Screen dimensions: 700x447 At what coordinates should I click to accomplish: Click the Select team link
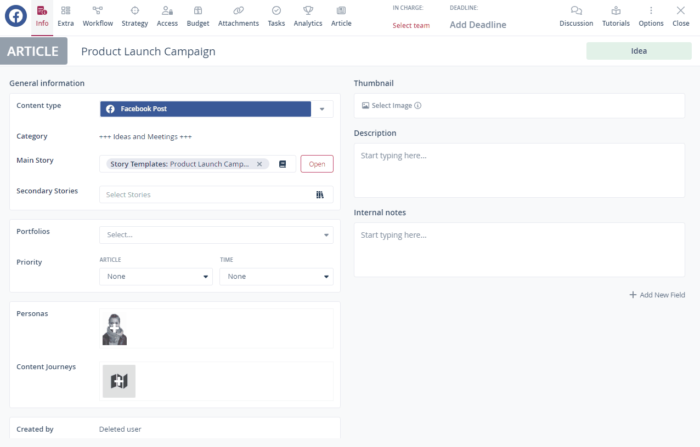[x=411, y=26]
